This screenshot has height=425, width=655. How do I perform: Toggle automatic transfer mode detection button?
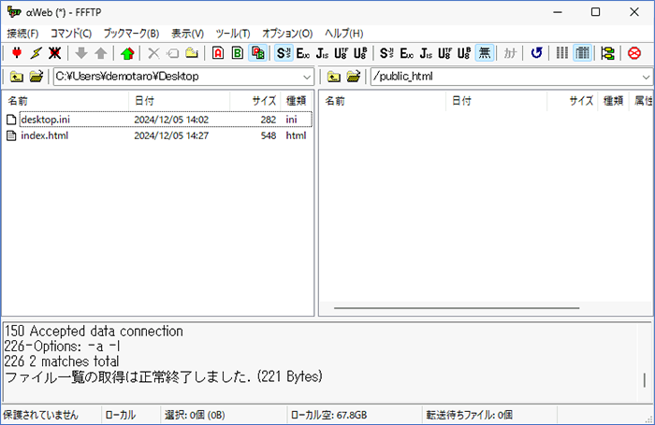[x=256, y=53]
